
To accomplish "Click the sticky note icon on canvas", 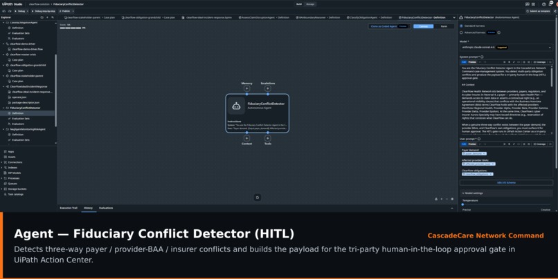I will (258, 198).
